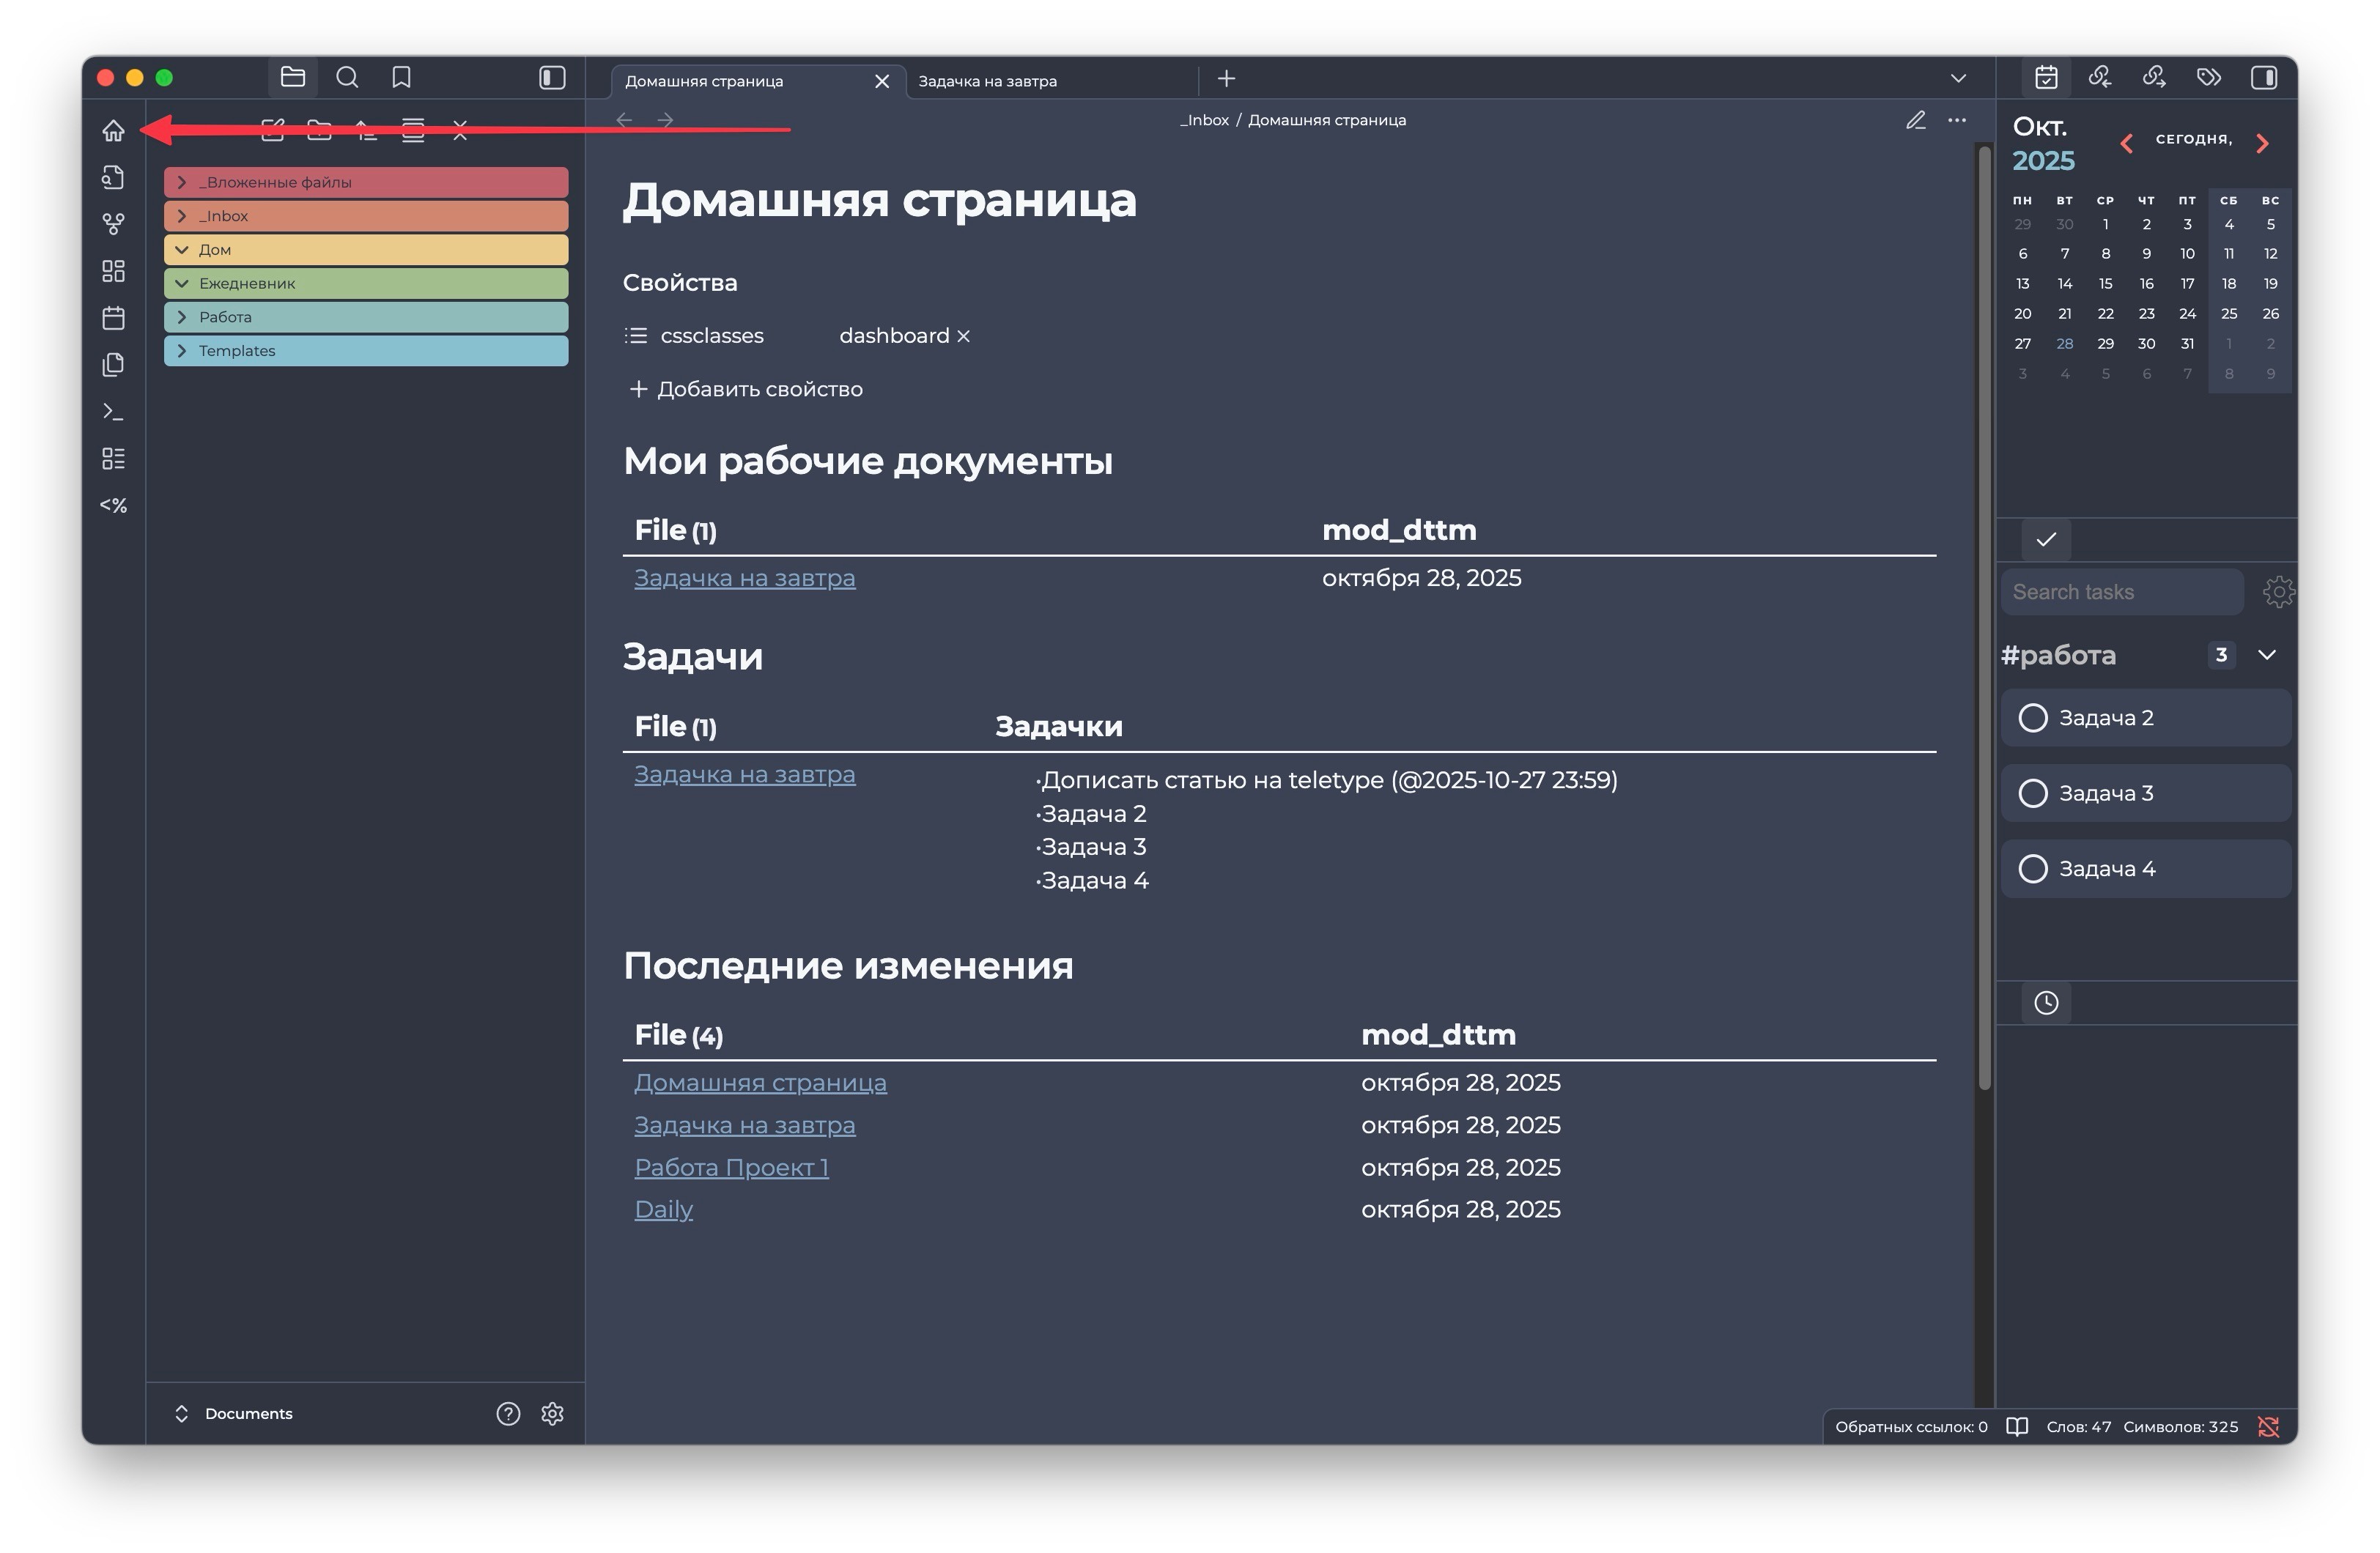Open the Работа Проект 1 link

pos(731,1167)
